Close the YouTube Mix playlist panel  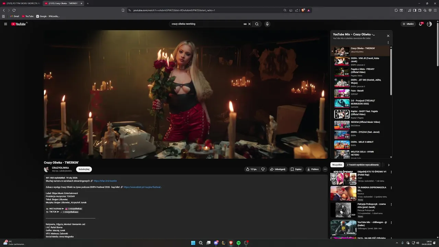pos(388,36)
